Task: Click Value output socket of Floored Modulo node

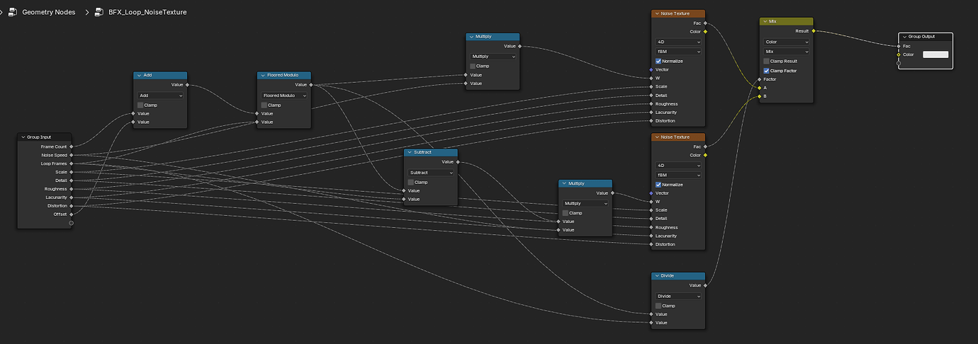Action: coord(311,85)
